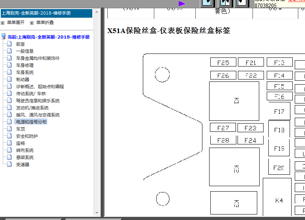The width and height of the screenshot is (305, 220).
Task: Click the book icon beside the current manual title
Action: (x=3, y=36)
